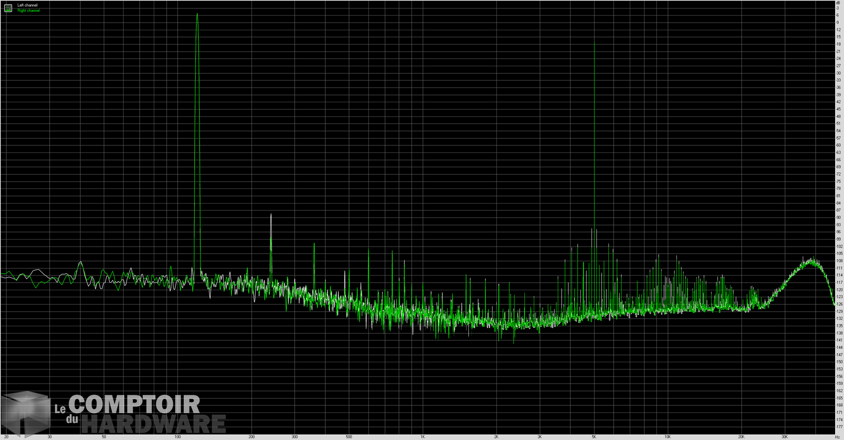Click the COMPTOIR watermark text
The height and width of the screenshot is (440, 844).
pyautogui.click(x=134, y=404)
